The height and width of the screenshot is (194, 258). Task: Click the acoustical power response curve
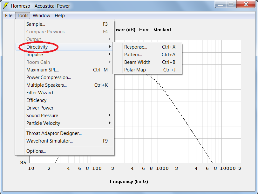click(188, 126)
